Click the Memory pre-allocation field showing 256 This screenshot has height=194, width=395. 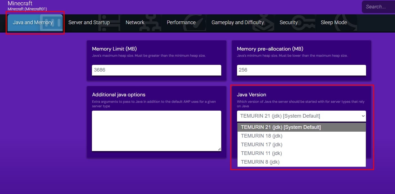pyautogui.click(x=301, y=70)
